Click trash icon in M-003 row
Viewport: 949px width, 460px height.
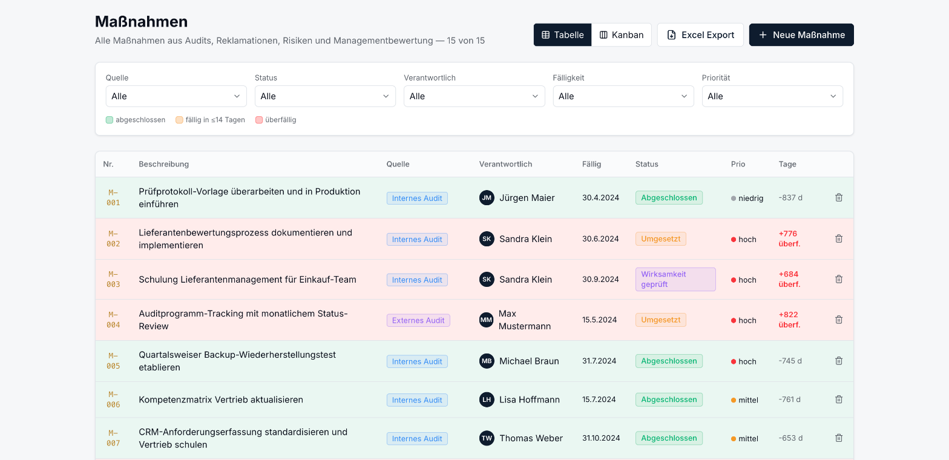[x=839, y=279]
